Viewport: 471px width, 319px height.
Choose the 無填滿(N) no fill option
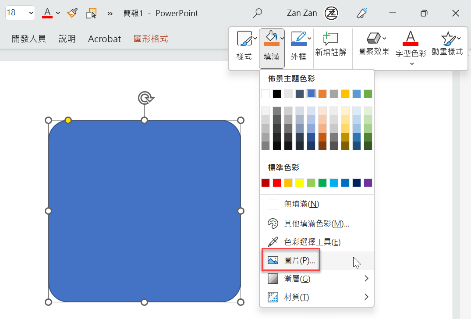(x=317, y=204)
